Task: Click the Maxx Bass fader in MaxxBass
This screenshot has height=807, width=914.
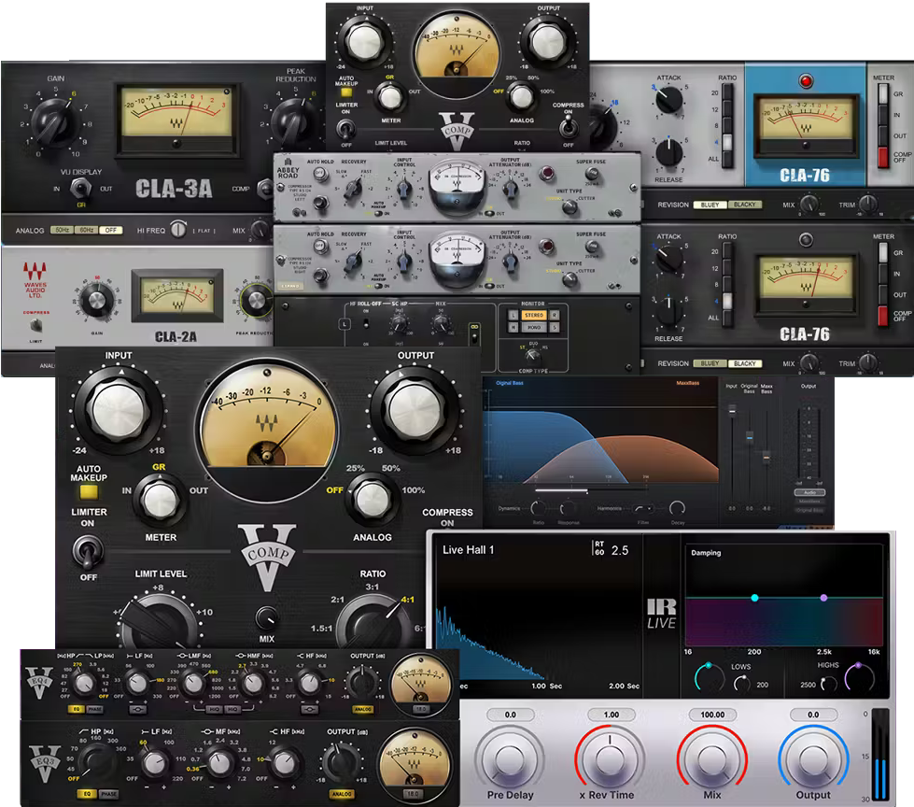Action: coord(766,456)
